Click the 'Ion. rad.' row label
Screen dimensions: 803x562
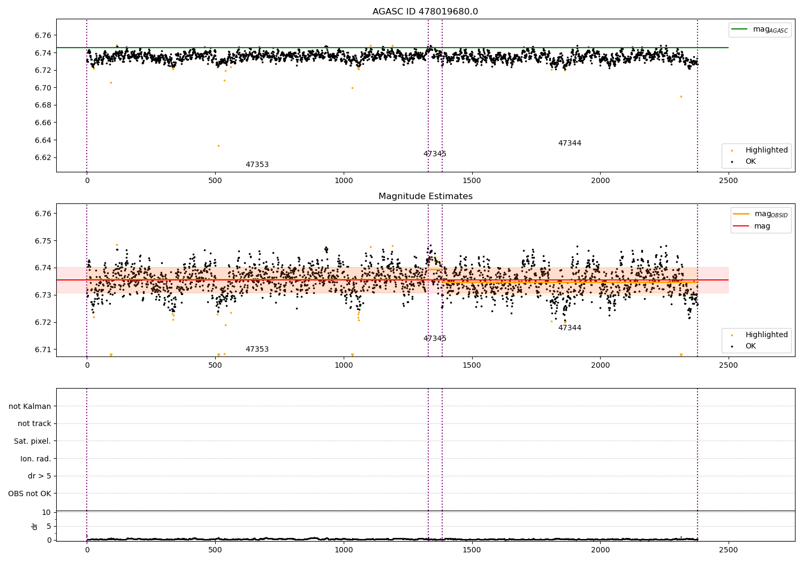(x=36, y=459)
